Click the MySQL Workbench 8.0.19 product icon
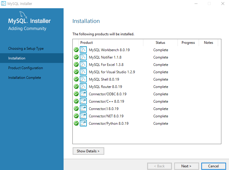This screenshot has width=229, height=170. pos(83,50)
